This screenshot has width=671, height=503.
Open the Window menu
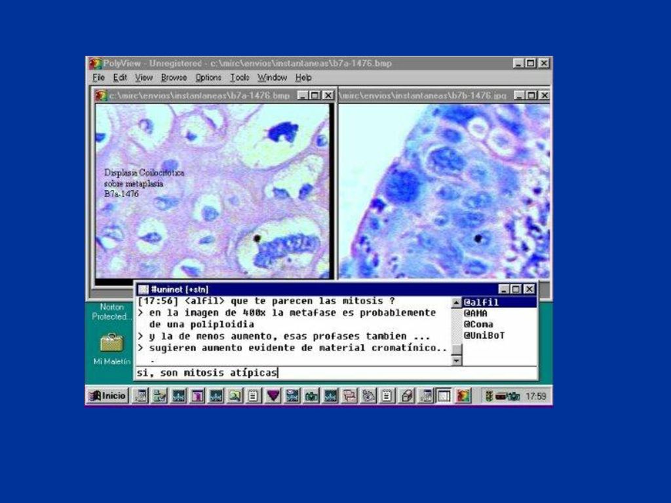coord(272,78)
